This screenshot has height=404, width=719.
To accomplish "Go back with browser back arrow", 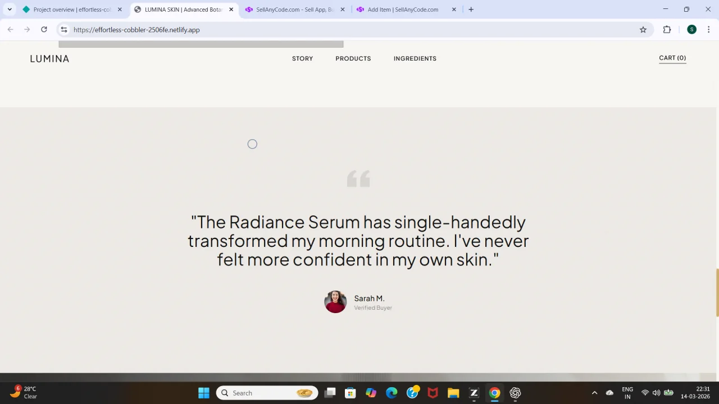I will 10,30.
